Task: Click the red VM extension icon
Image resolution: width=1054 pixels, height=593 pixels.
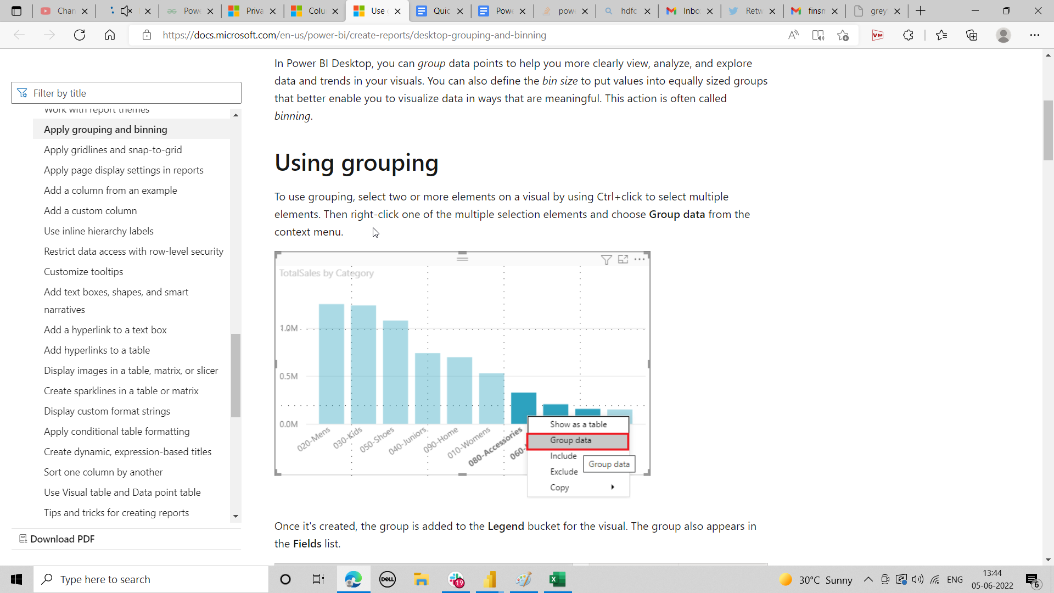Action: tap(878, 35)
